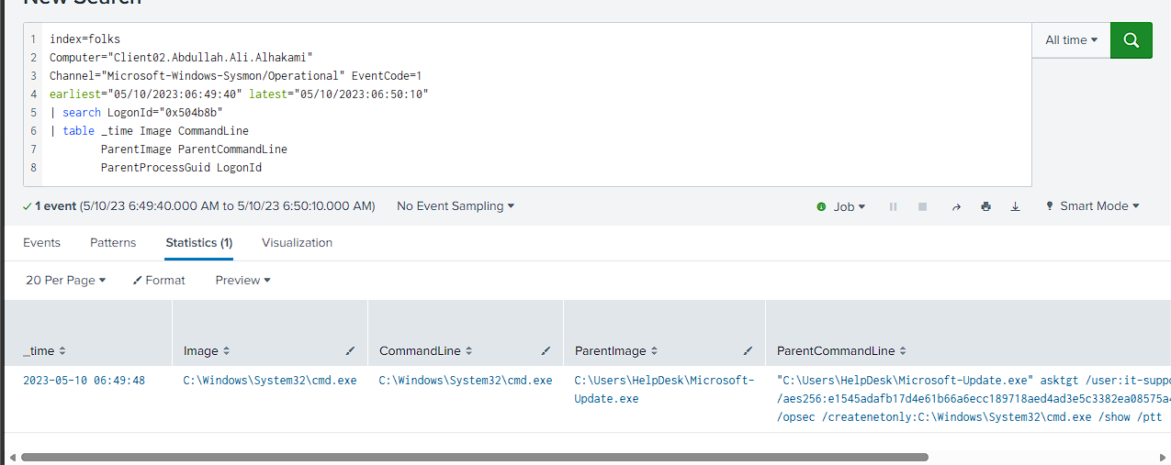Switch to the Events tab
Image resolution: width=1171 pixels, height=465 pixels.
[x=41, y=243]
